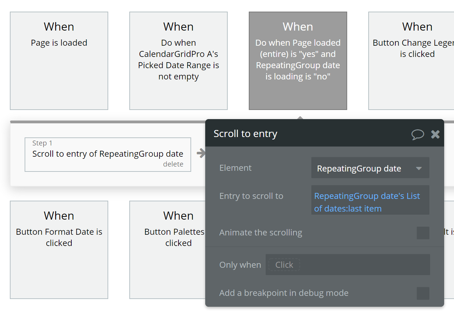Enable Animate the scrolling checkbox
The image size is (454, 318).
(423, 233)
